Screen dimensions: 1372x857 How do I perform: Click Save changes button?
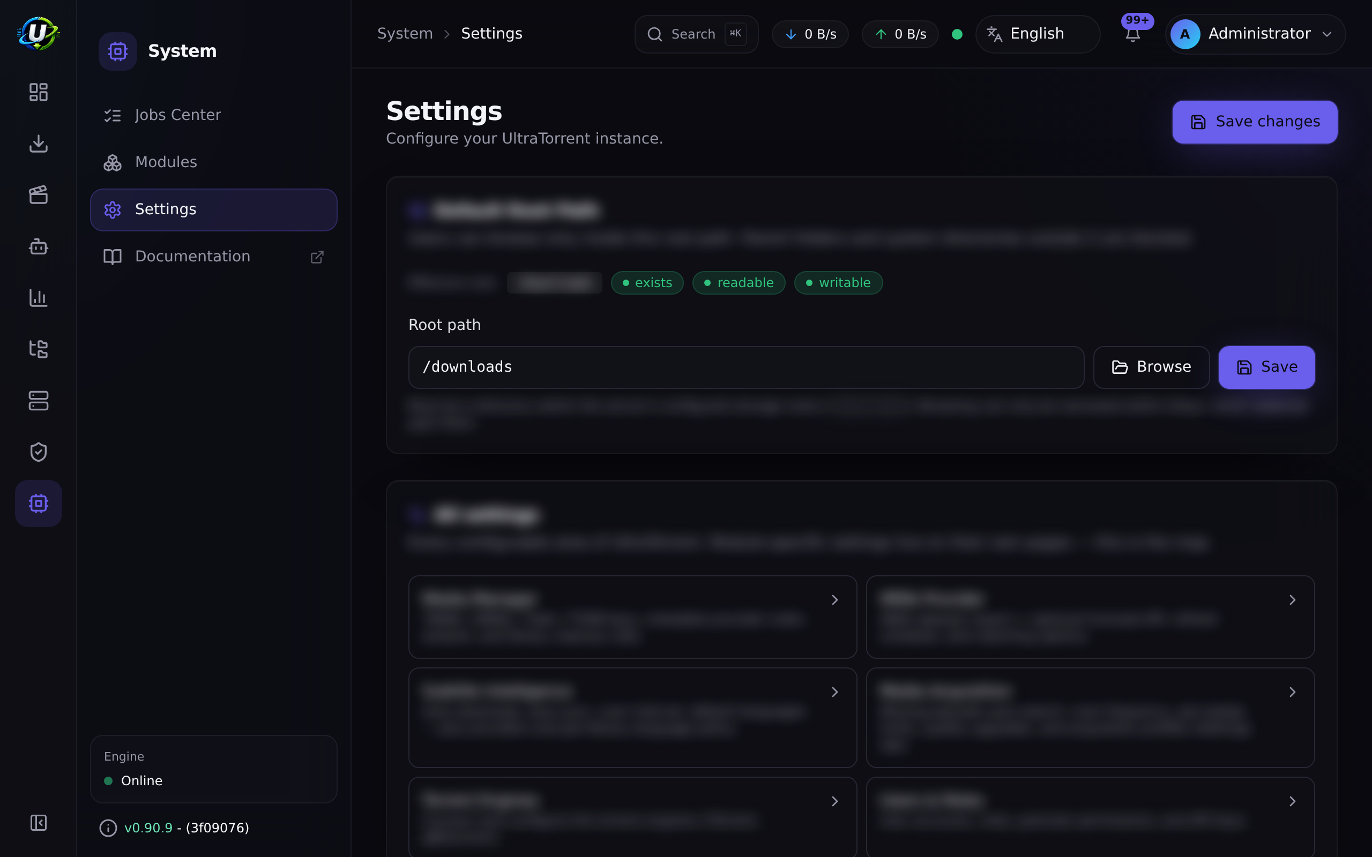click(x=1255, y=122)
